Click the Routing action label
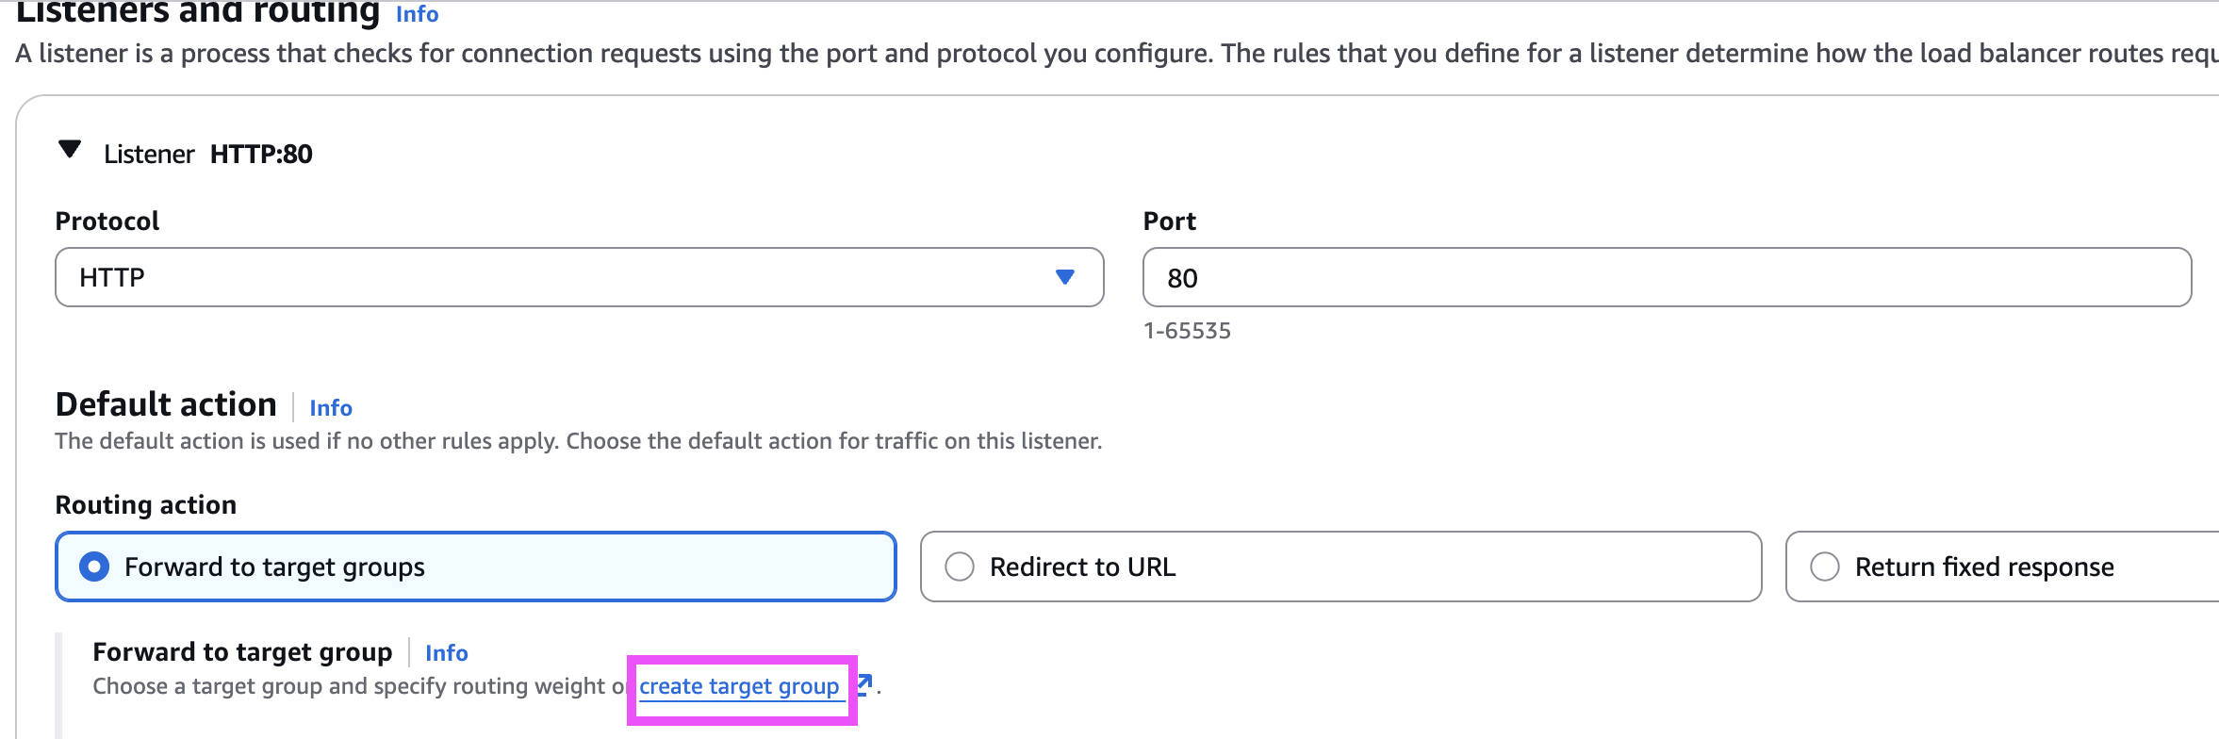The height and width of the screenshot is (739, 2219). pos(146,505)
